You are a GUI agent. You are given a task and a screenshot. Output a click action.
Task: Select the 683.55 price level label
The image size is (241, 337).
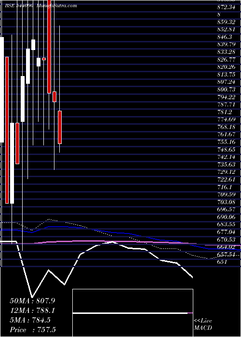226,224
